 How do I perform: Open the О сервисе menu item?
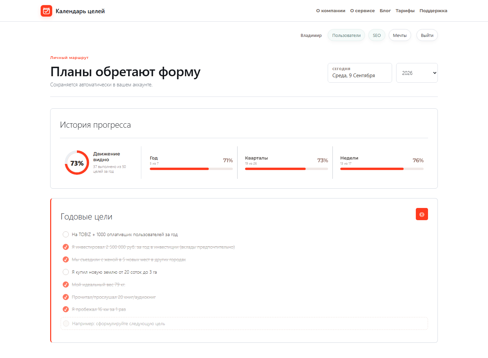coord(363,11)
